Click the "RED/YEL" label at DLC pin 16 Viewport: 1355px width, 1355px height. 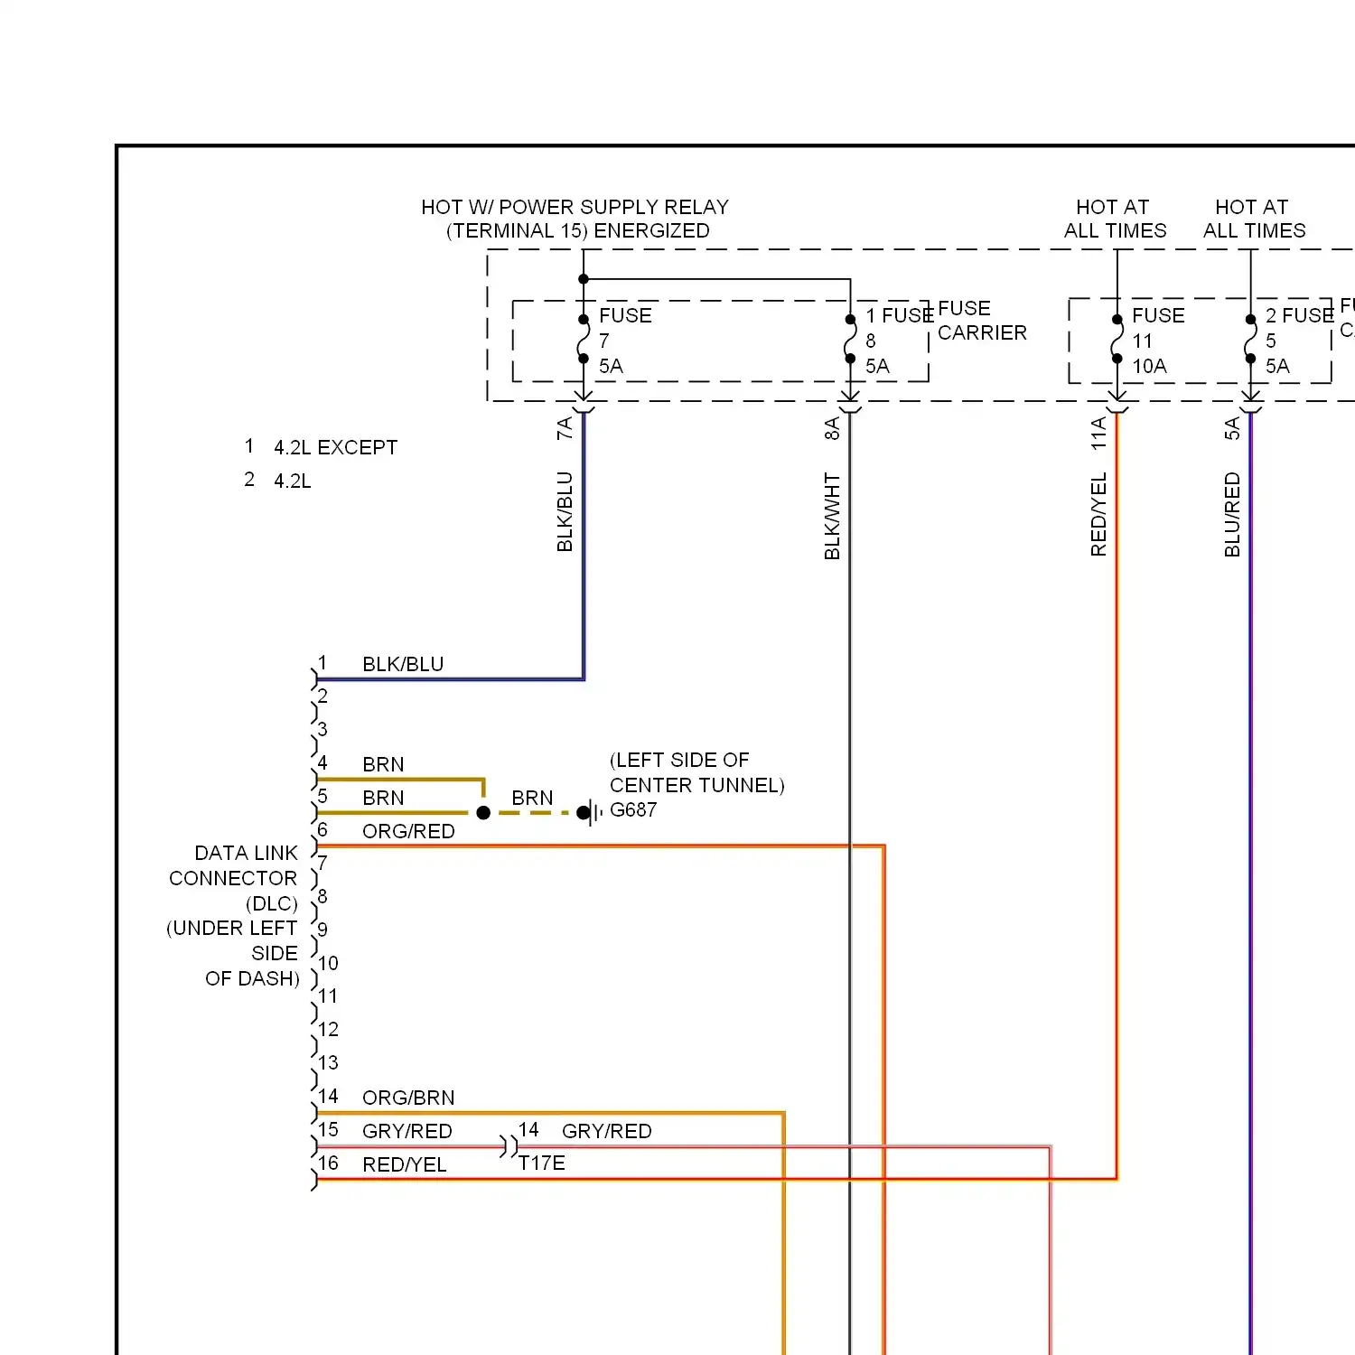click(404, 1164)
